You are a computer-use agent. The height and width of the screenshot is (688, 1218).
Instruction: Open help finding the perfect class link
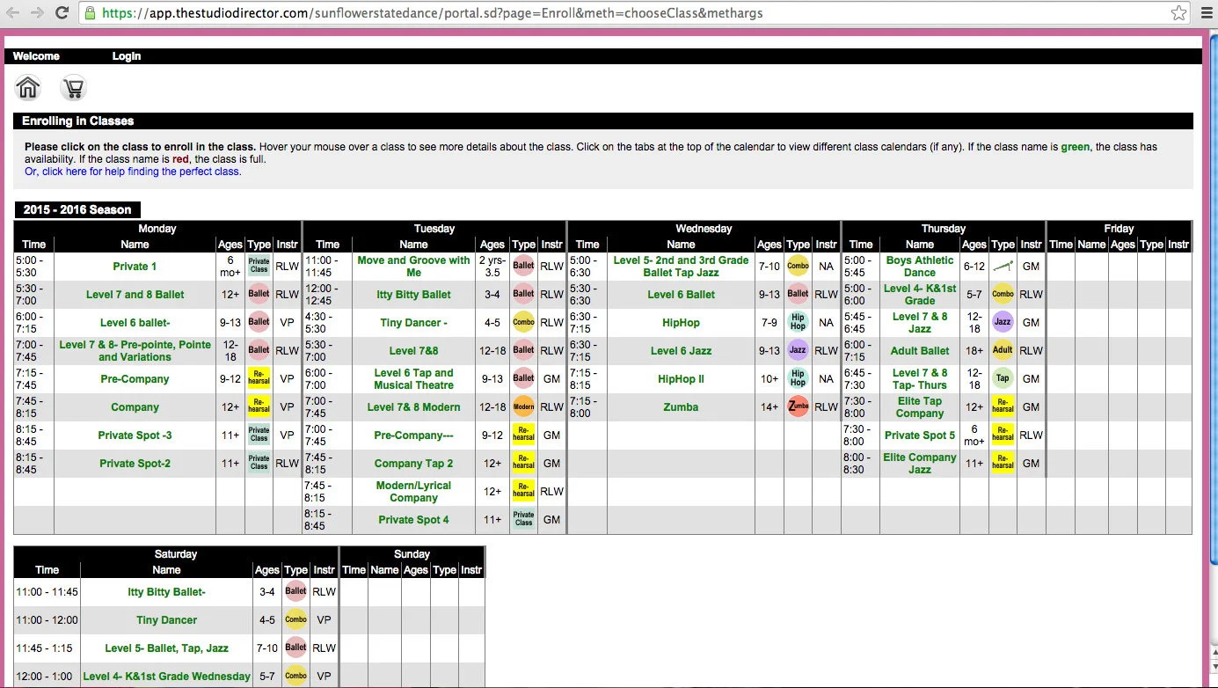click(133, 172)
